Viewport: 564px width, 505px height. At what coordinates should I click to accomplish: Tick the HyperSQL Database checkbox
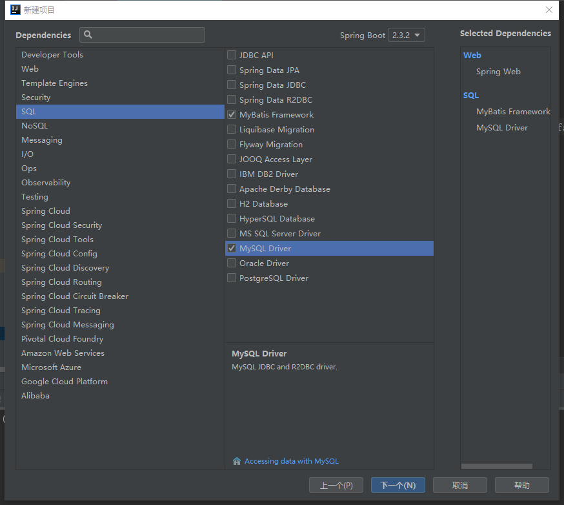(232, 218)
